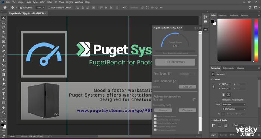Toggle Quick Mask mode
Image resolution: width=261 pixels, height=139 pixels.
pyautogui.click(x=3, y=132)
